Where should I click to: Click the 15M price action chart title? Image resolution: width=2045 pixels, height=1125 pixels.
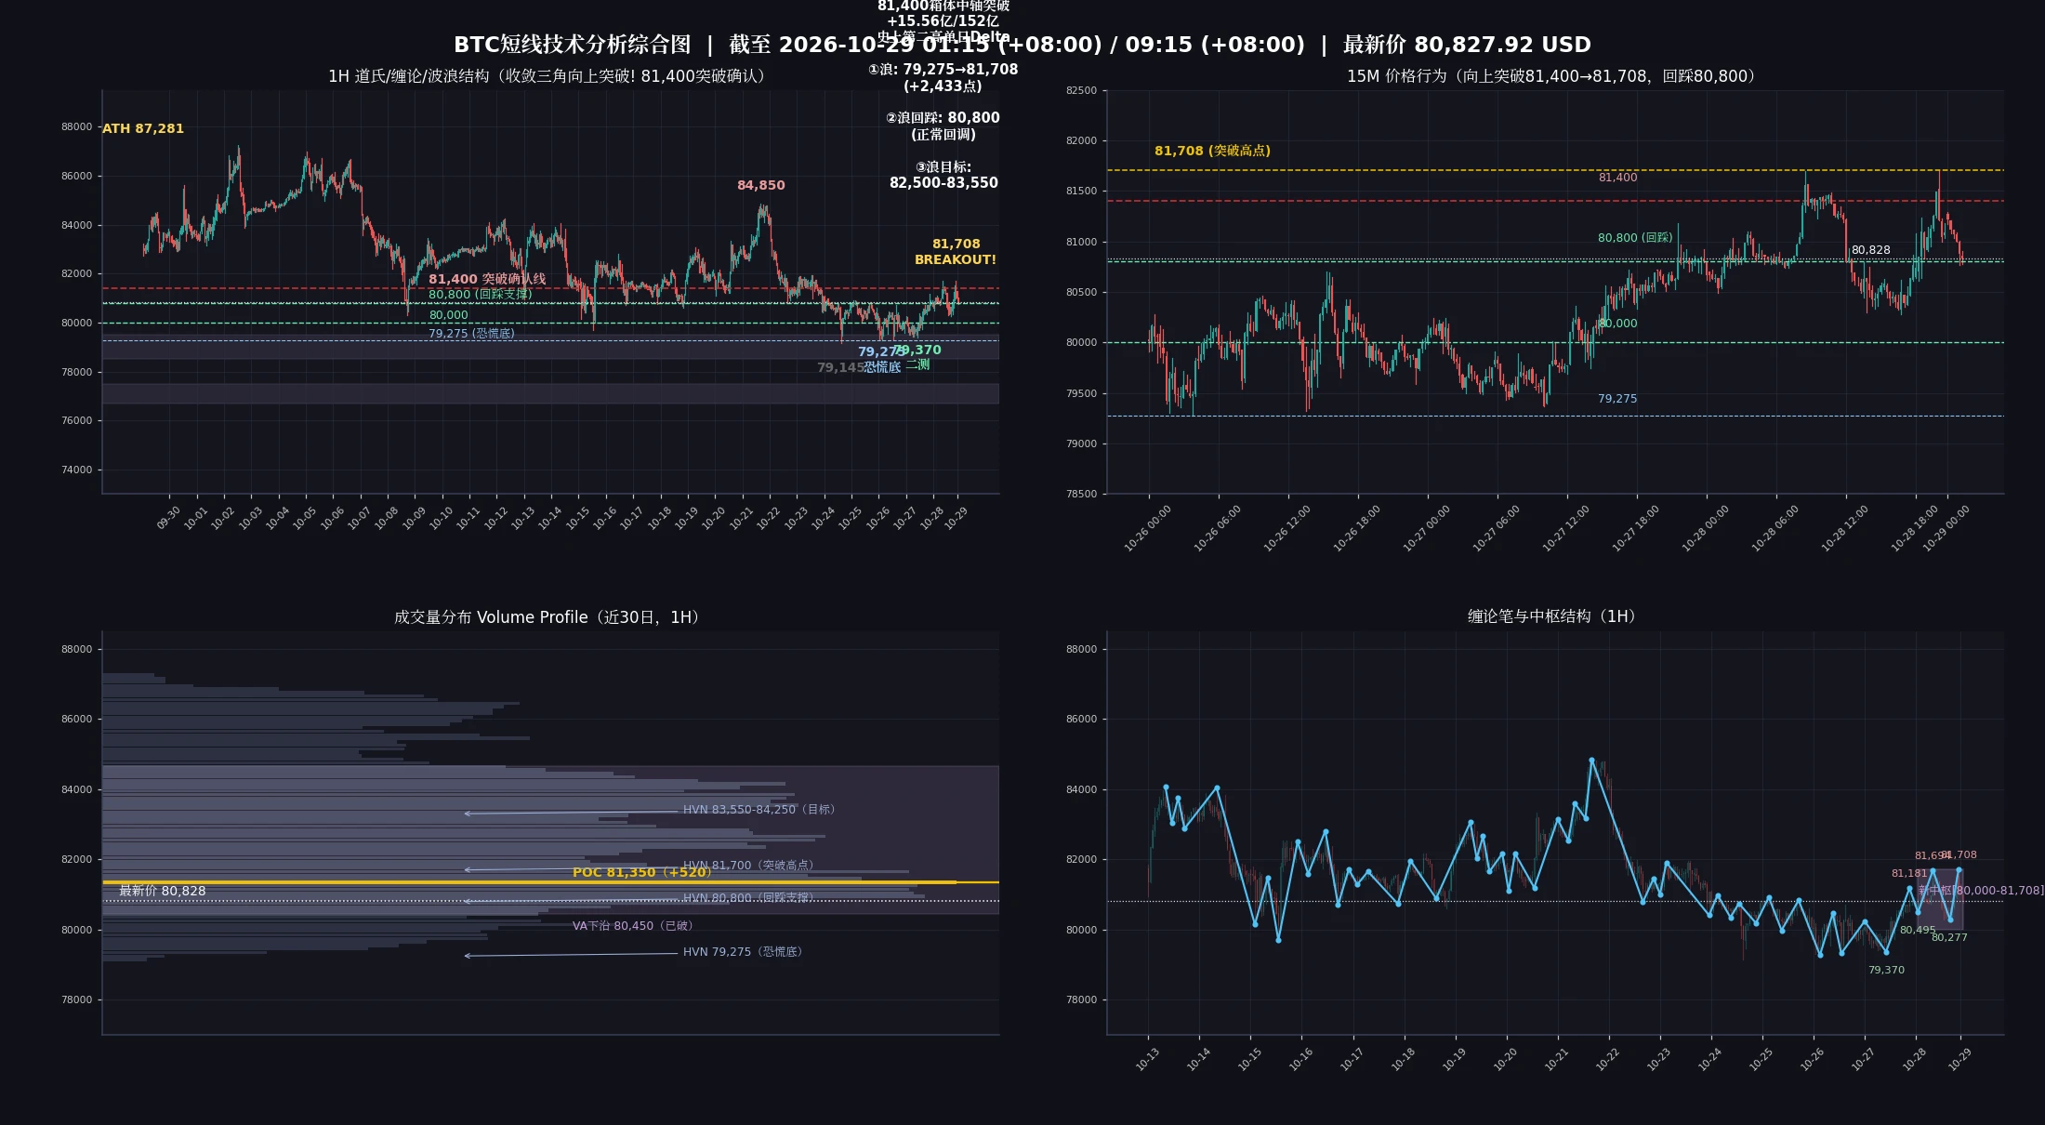1555,76
